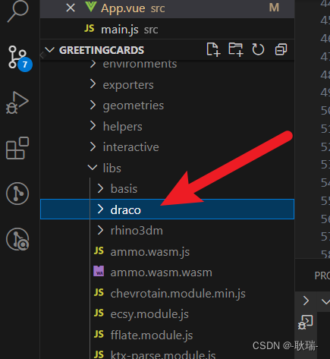Open ecsy.module.js file
The image size is (330, 359).
point(167,314)
